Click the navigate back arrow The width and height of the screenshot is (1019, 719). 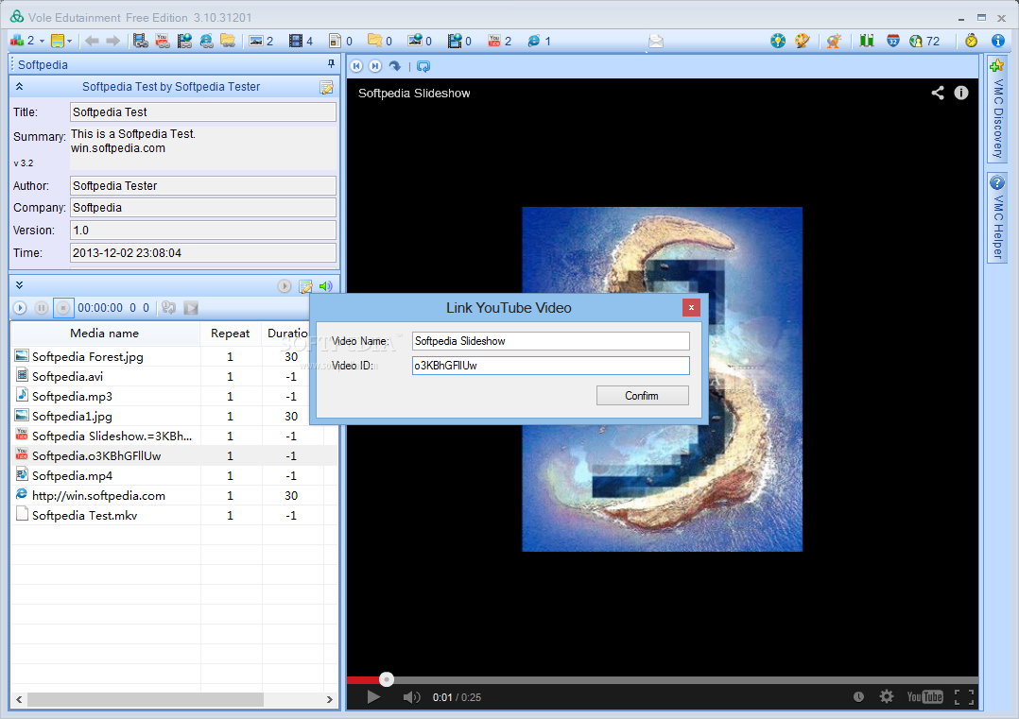click(92, 41)
